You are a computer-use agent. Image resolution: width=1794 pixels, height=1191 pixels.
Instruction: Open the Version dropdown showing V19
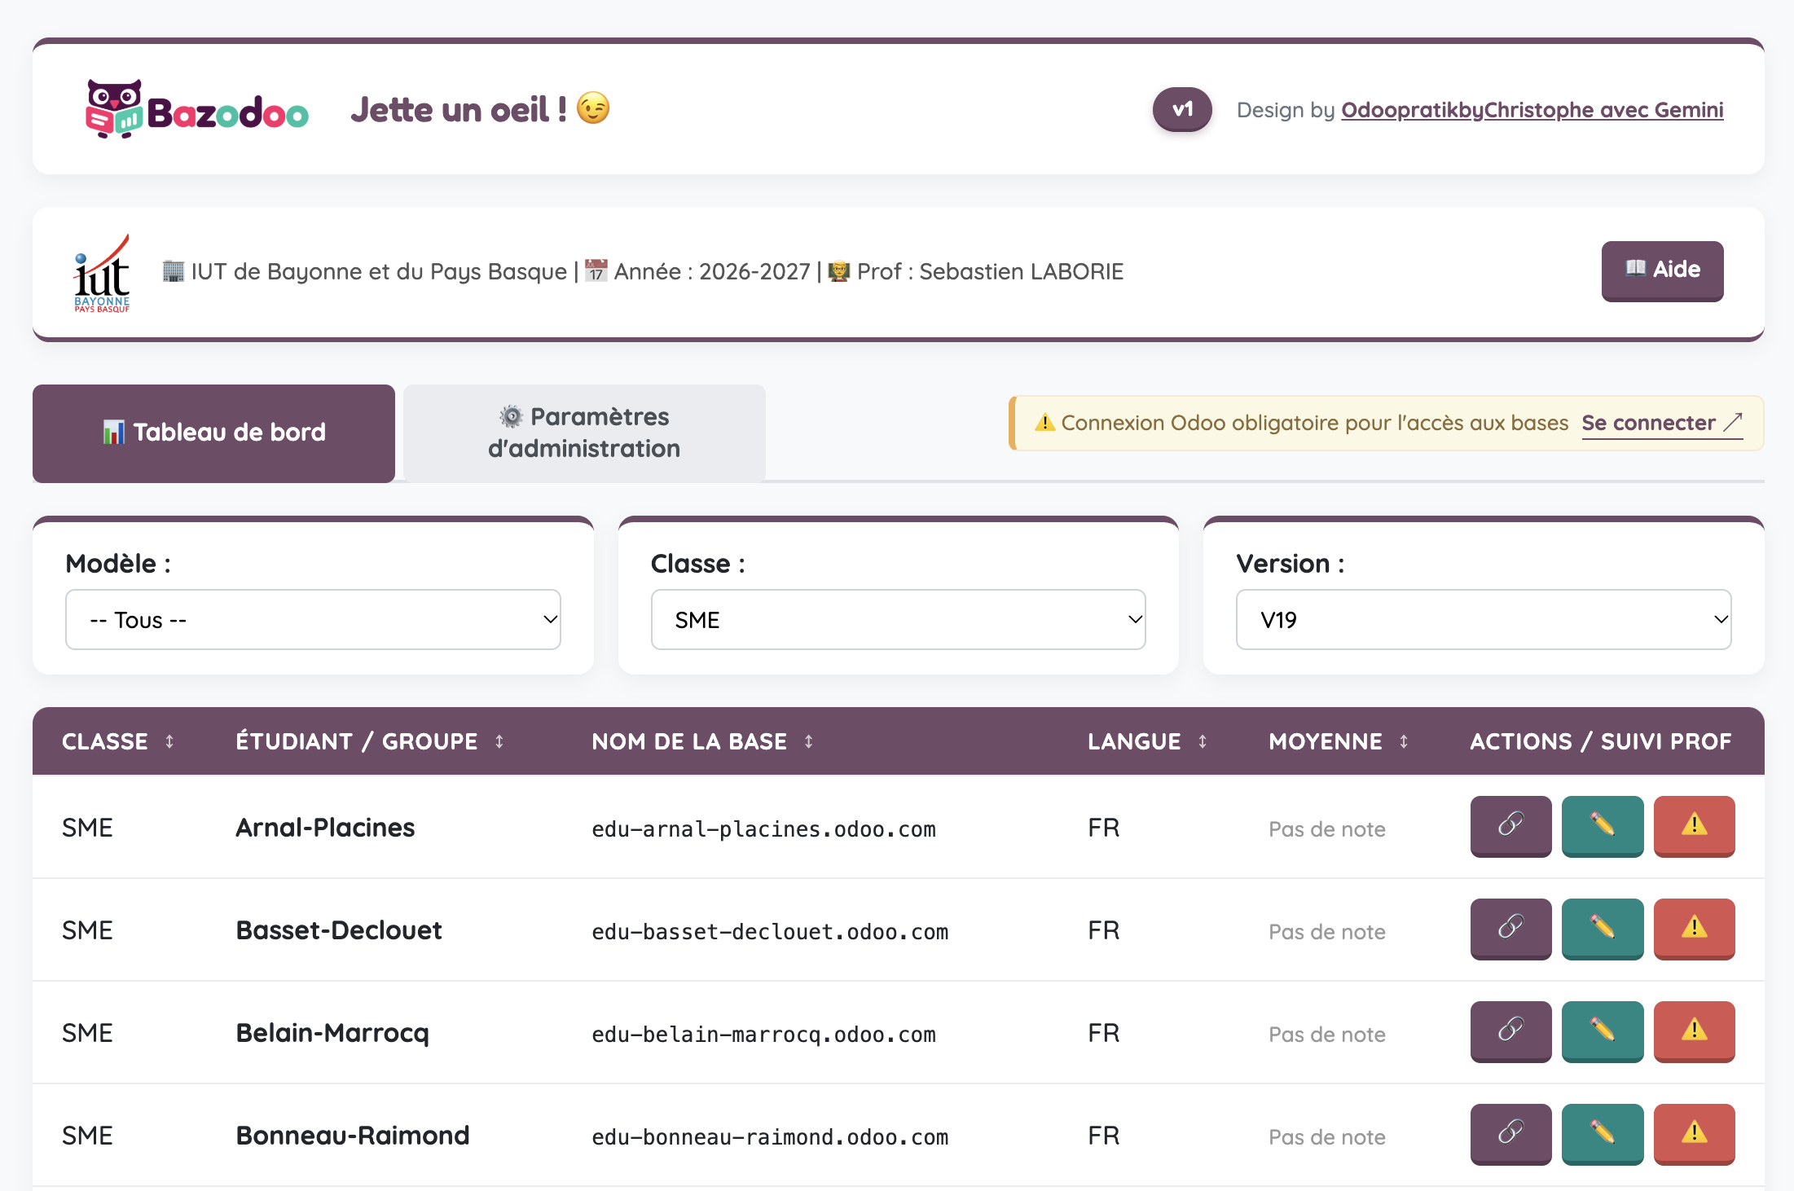[1484, 620]
